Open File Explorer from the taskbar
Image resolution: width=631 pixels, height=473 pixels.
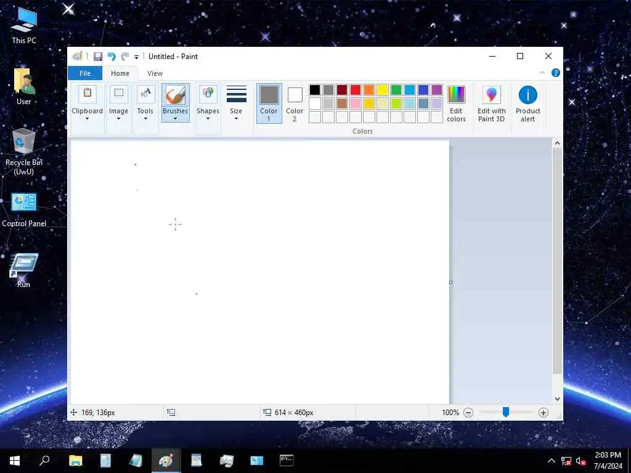click(75, 461)
